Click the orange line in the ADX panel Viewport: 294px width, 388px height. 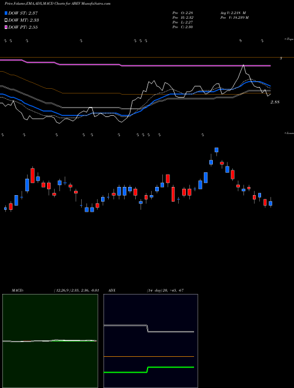pos(149,357)
